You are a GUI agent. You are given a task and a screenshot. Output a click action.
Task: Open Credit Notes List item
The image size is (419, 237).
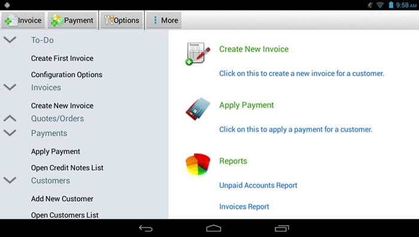click(67, 168)
